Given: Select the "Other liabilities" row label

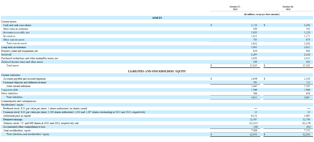Looking at the screenshot, I should tap(10, 93).
